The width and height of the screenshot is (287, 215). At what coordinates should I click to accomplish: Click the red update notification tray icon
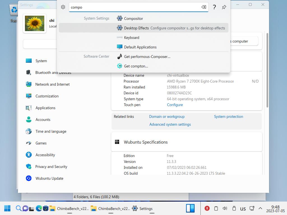tap(207, 208)
